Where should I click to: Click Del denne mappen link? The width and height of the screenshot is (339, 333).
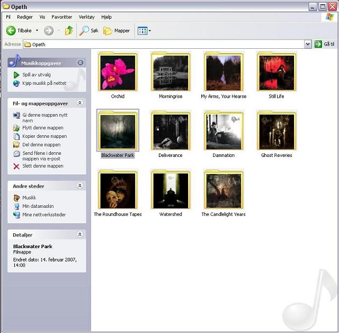click(x=41, y=145)
